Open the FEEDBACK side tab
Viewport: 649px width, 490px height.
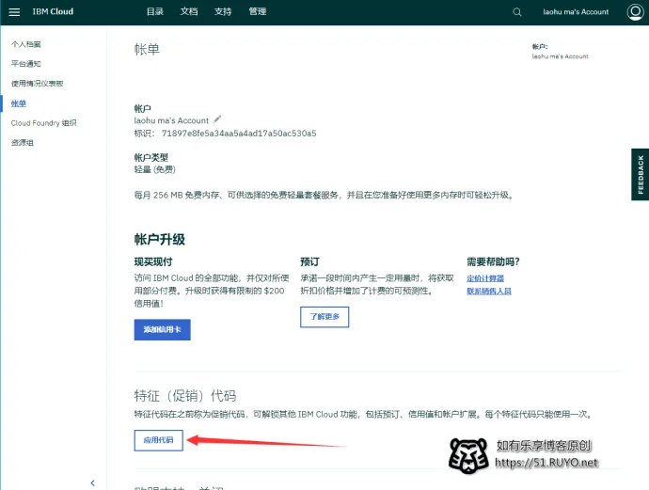tap(641, 174)
